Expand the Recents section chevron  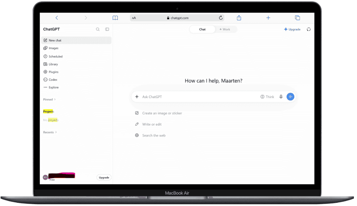tap(56, 132)
